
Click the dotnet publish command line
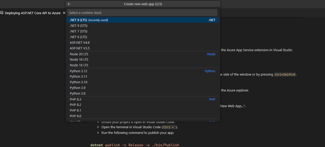135,145
